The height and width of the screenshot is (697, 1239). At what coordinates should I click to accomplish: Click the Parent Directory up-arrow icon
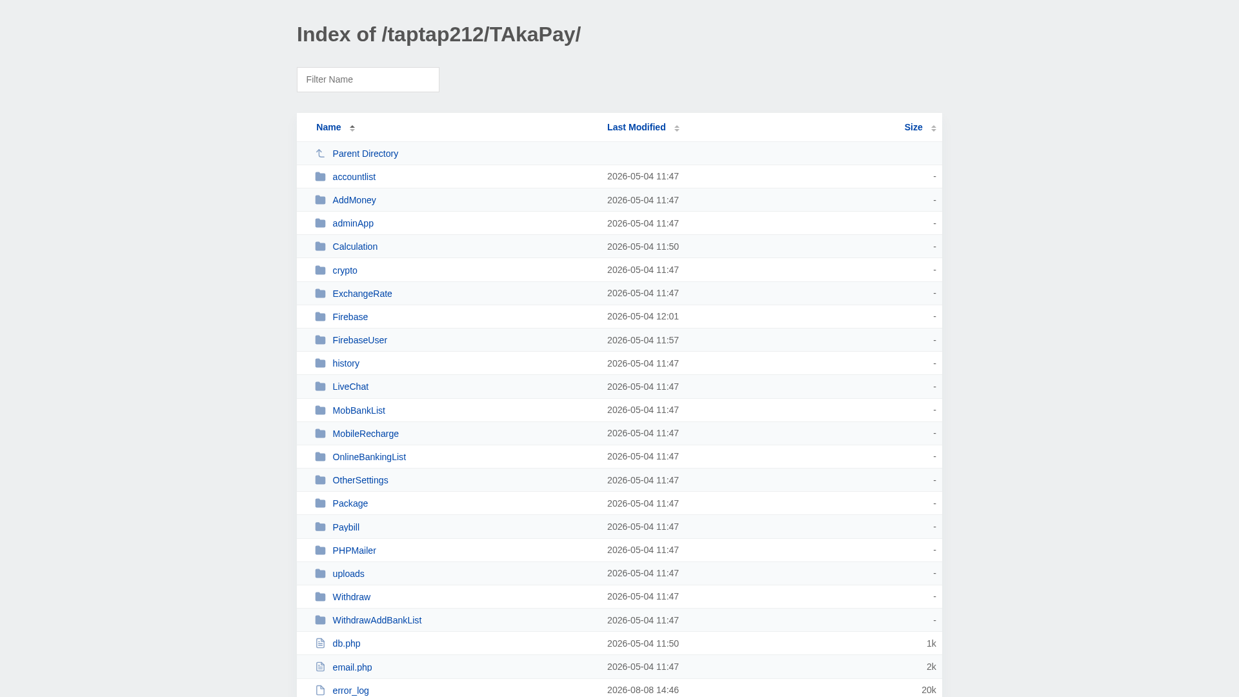tap(320, 154)
